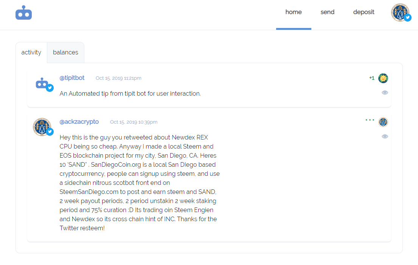Viewport: 418px width, 265px height.
Task: Switch to the balances tab
Action: pyautogui.click(x=65, y=53)
